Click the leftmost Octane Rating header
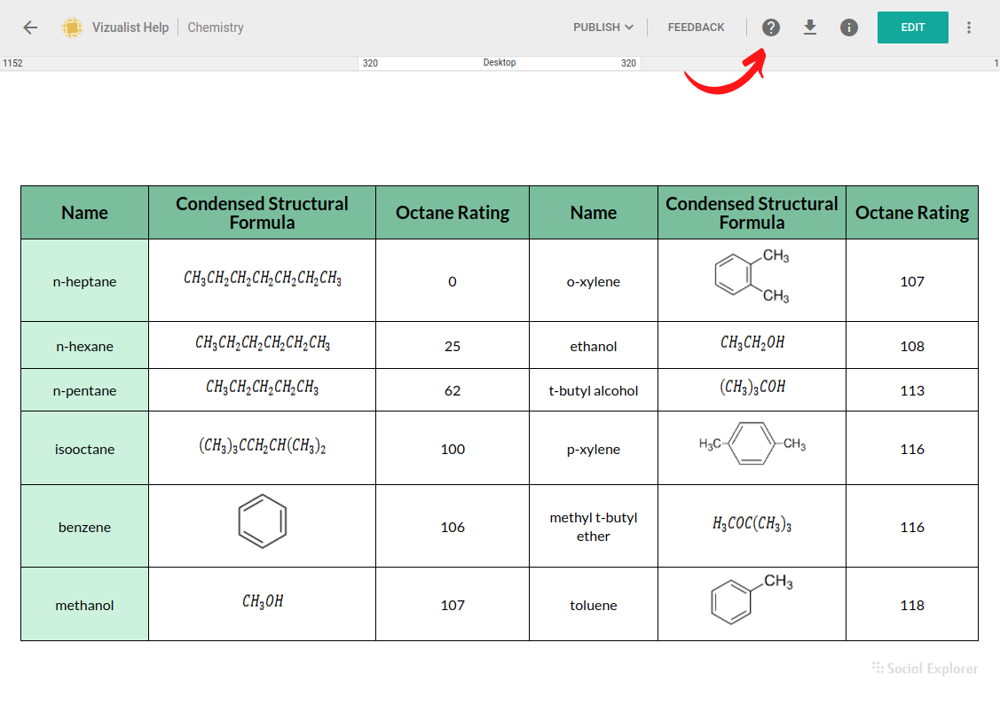 click(453, 212)
